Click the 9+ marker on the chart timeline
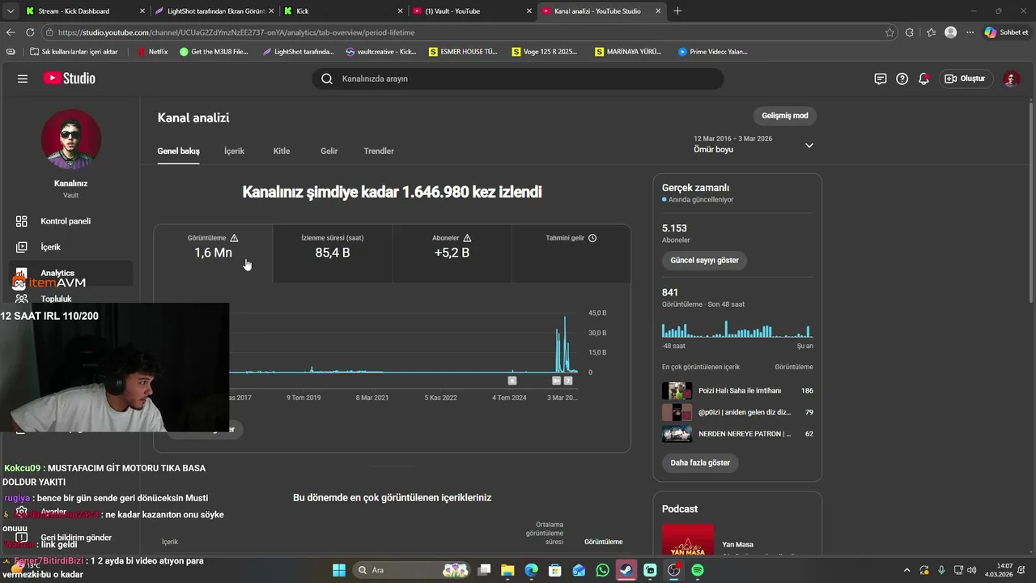Viewport: 1036px width, 583px height. tap(557, 381)
